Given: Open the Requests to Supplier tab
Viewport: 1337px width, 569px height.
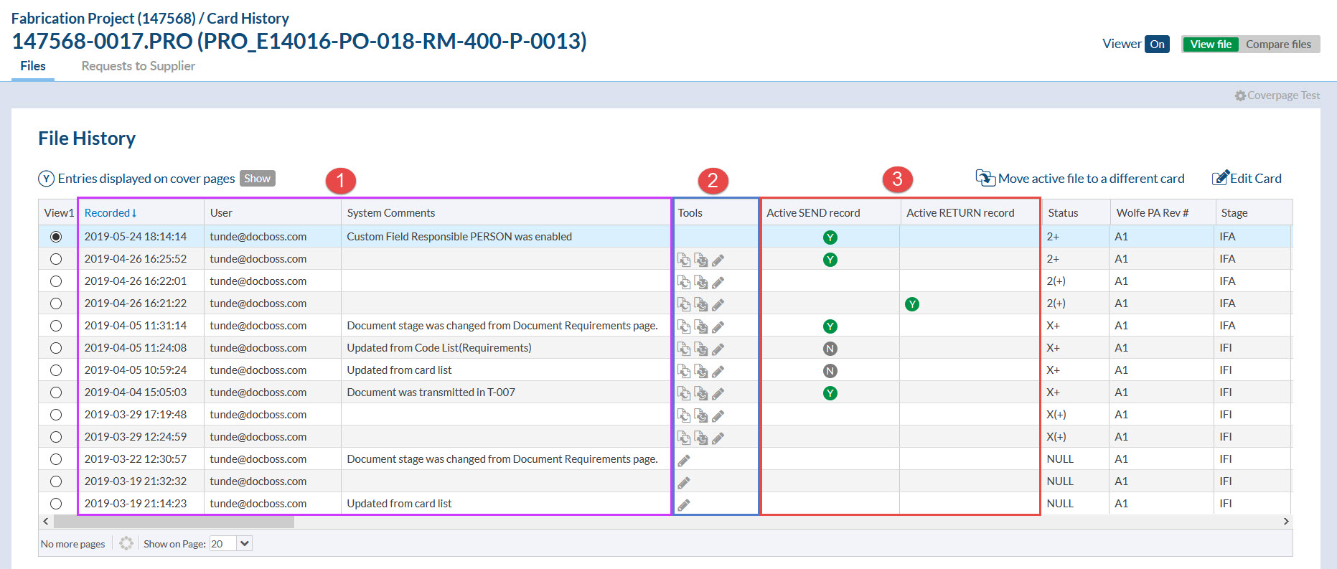Looking at the screenshot, I should 138,66.
